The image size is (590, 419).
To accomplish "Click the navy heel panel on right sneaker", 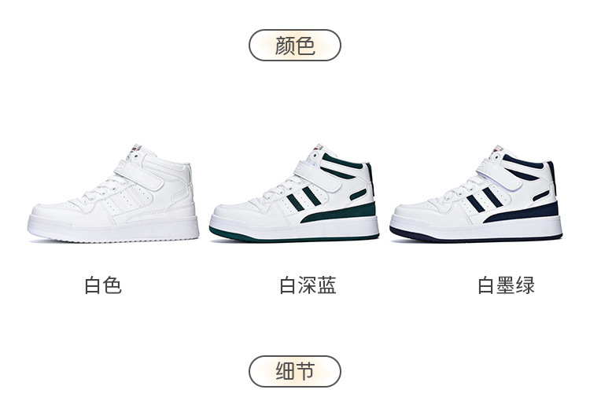I will (520, 212).
